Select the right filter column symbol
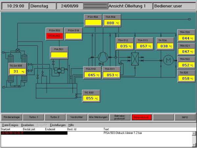 (x=24, y=68)
